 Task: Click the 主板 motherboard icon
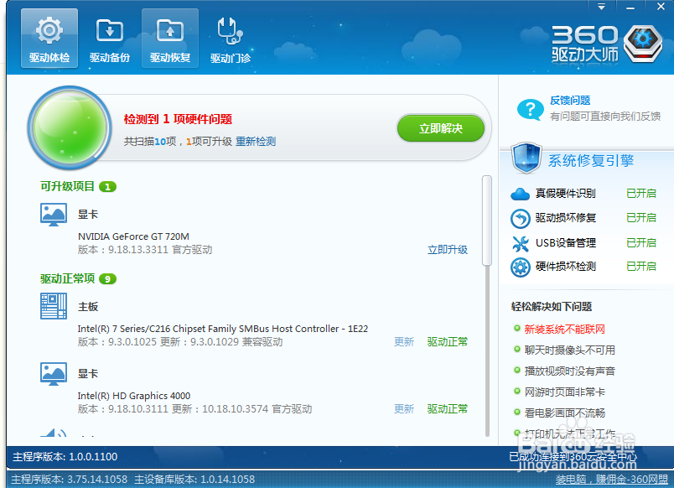click(54, 306)
